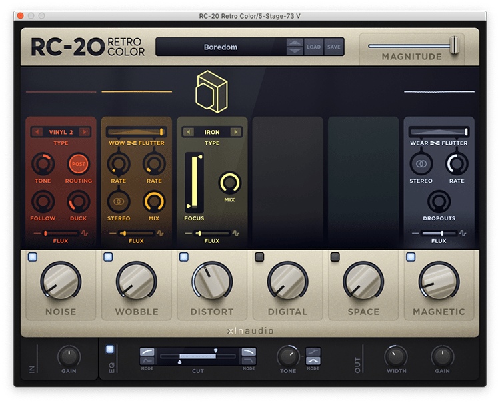Adjust the MAGNITUDE slider handle
This screenshot has width=500, height=403.
[x=455, y=45]
